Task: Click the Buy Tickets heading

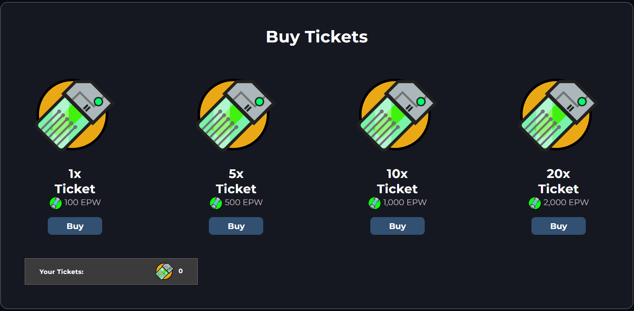Action: 317,37
